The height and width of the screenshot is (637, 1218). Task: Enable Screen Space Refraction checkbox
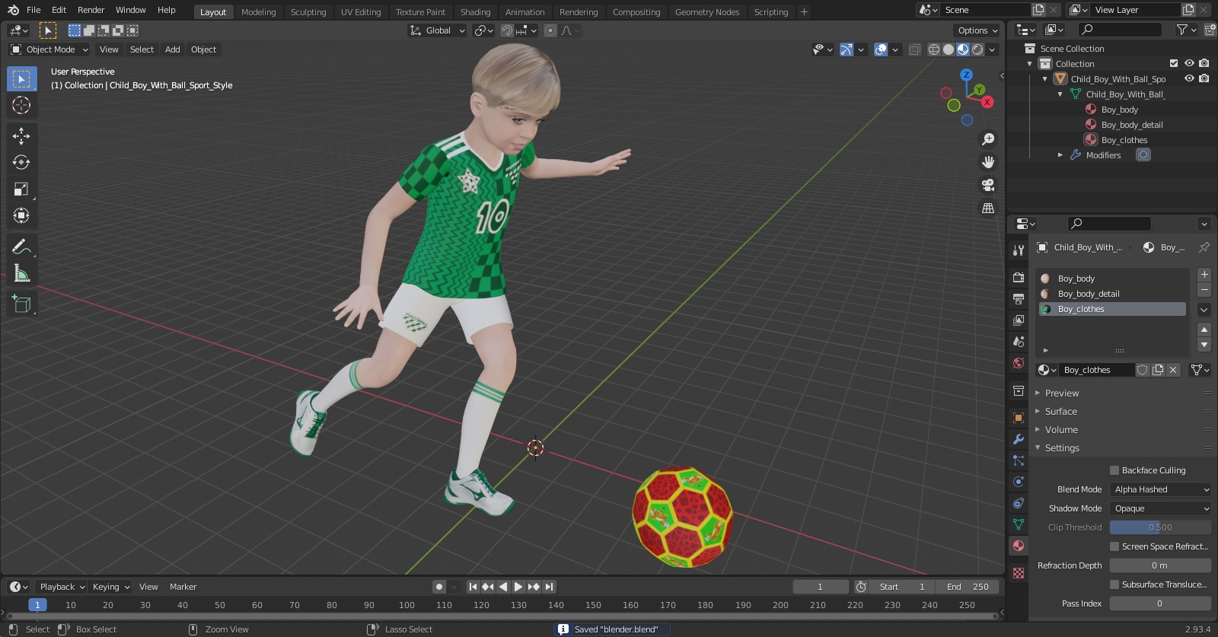coord(1114,546)
